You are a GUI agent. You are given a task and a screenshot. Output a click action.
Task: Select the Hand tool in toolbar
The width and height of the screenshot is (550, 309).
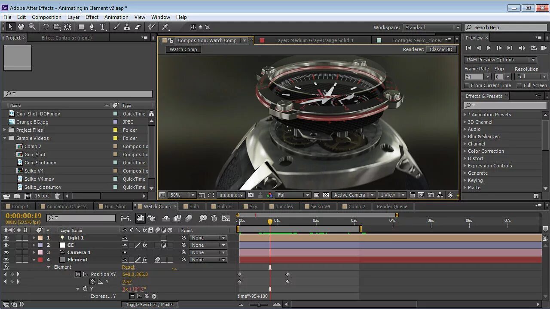pos(21,27)
